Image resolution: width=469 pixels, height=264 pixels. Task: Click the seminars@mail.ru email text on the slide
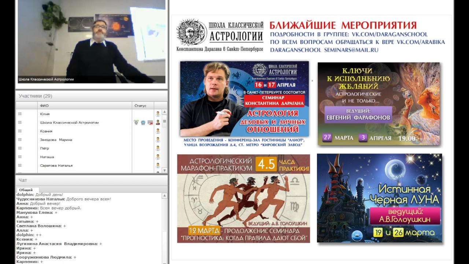[x=324, y=50]
